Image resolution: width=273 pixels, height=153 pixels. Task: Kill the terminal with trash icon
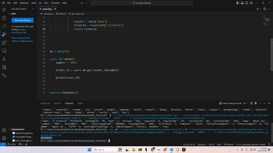[256, 103]
